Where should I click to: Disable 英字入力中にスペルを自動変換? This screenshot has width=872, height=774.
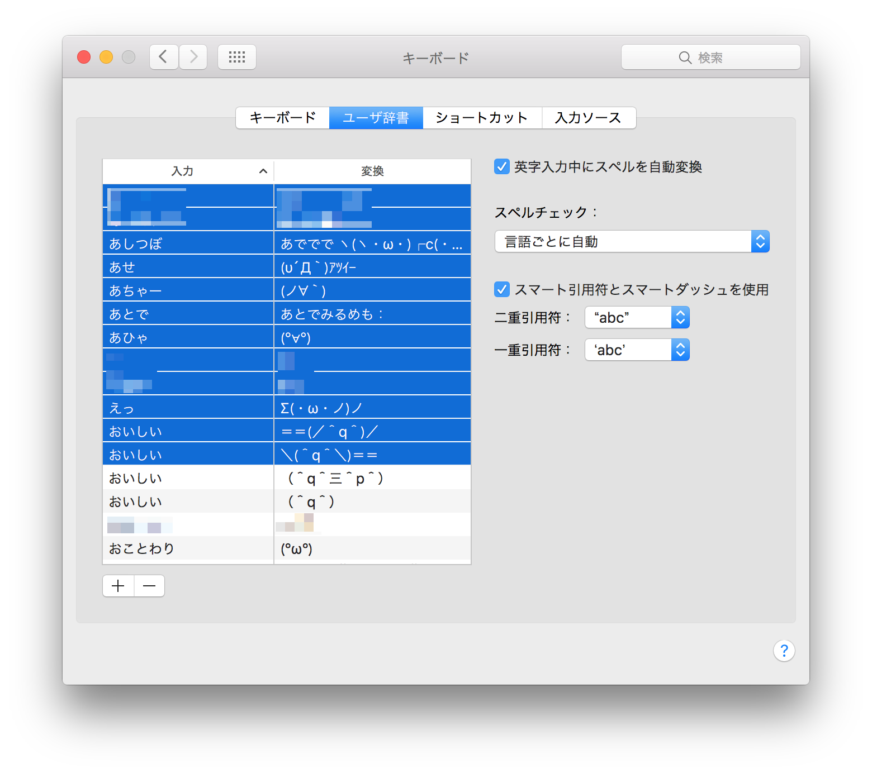501,166
